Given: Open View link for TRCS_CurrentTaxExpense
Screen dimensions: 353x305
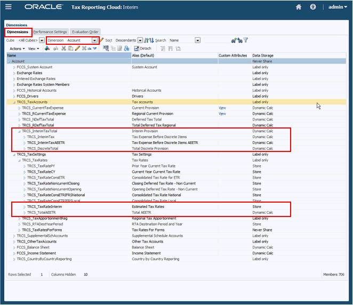Looking at the screenshot, I should point(222,108).
